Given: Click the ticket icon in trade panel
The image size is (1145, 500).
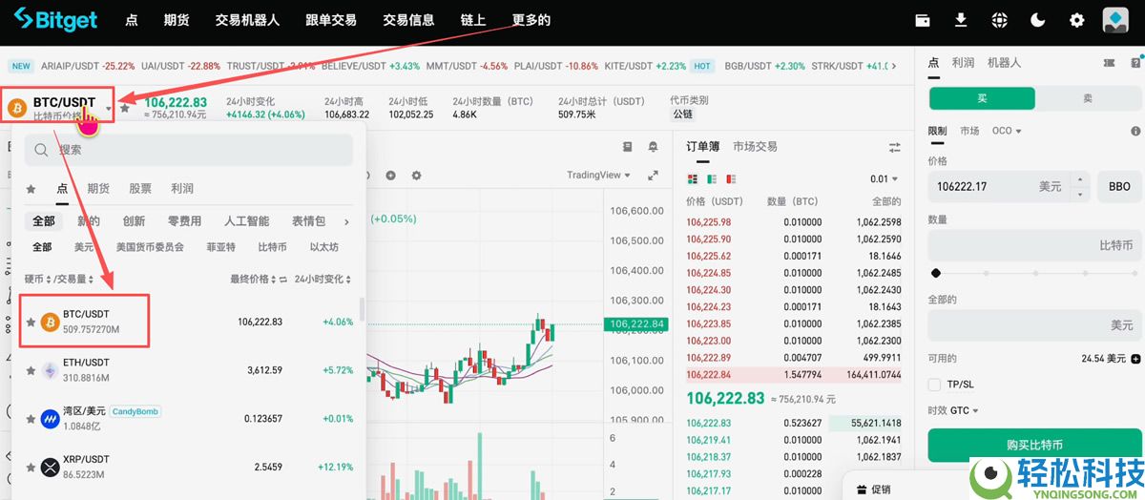Looking at the screenshot, I should [1109, 62].
